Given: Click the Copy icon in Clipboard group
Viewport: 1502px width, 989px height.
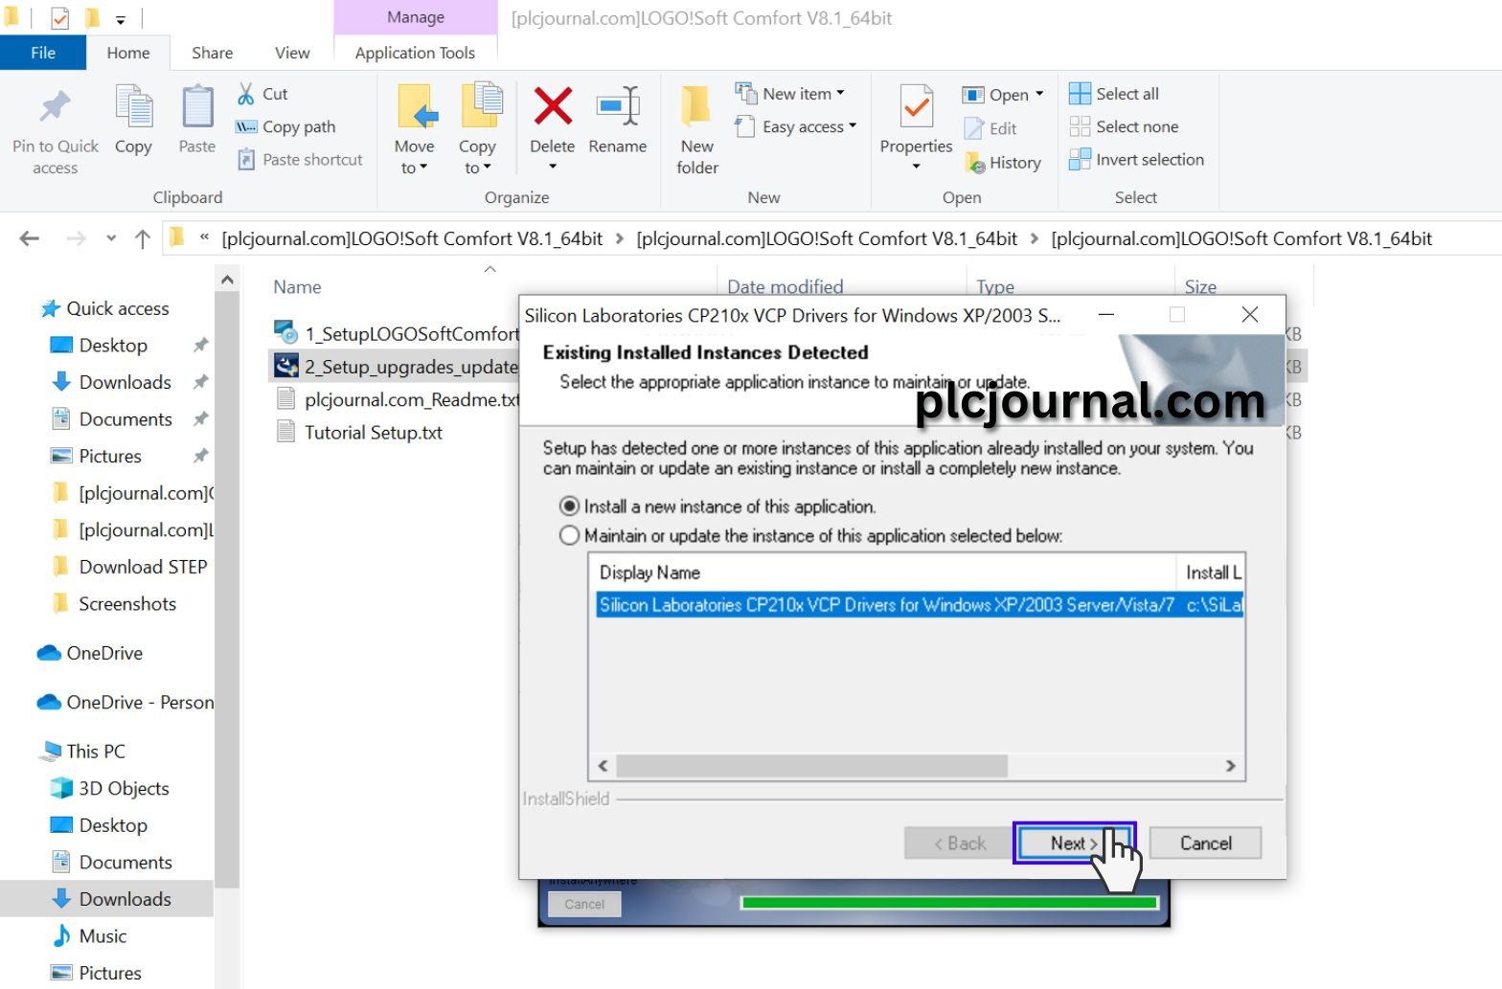Looking at the screenshot, I should pos(133,107).
